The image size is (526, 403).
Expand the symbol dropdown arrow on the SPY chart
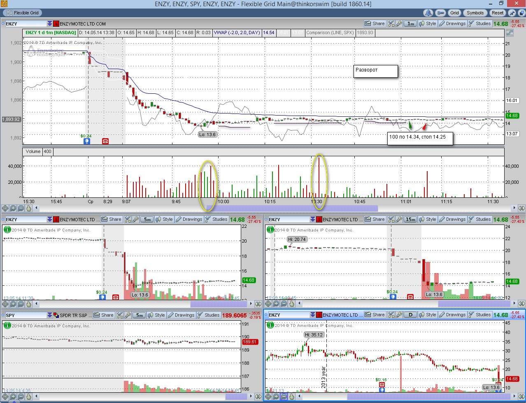pos(50,315)
